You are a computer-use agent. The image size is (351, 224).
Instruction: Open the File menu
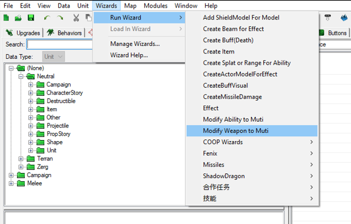[8, 6]
